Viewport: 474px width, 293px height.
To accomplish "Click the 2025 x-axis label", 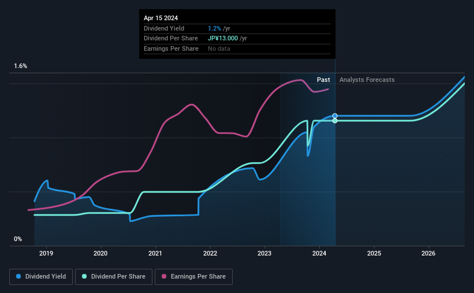I will point(374,253).
